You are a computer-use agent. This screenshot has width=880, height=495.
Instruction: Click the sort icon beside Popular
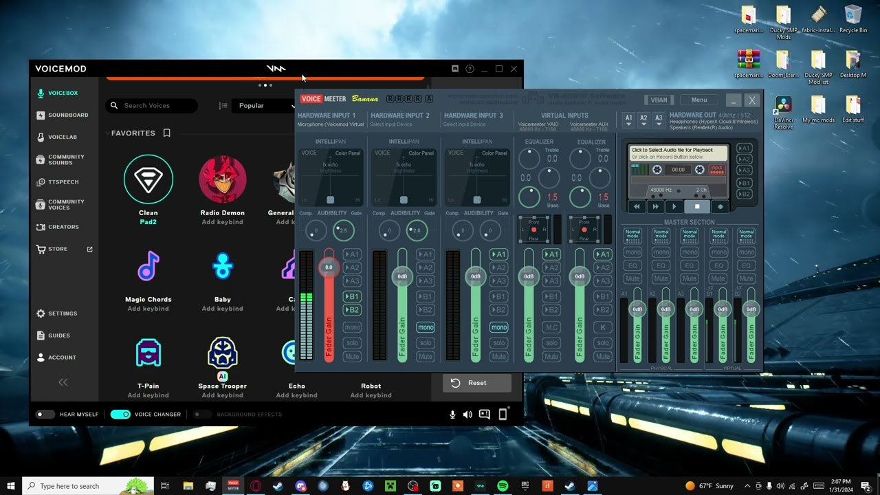tap(223, 106)
